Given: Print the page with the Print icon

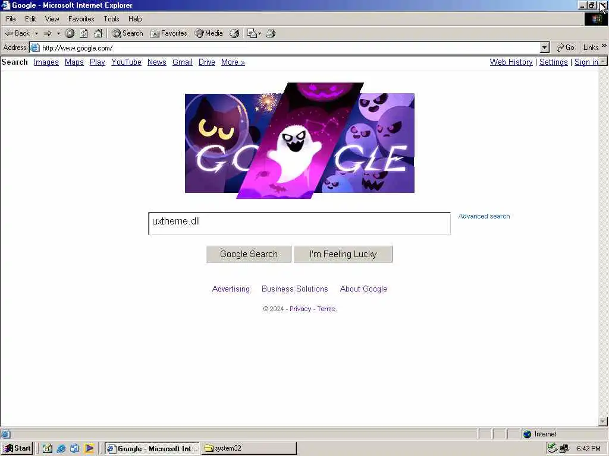Looking at the screenshot, I should (x=271, y=33).
